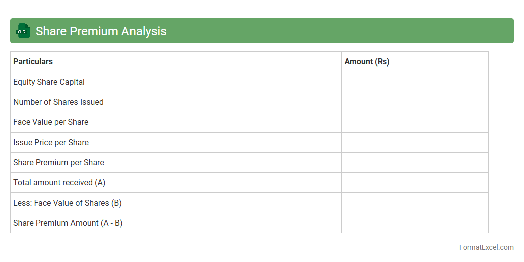Click the Total amount received (A) label
This screenshot has width=524, height=262.
[x=59, y=183]
